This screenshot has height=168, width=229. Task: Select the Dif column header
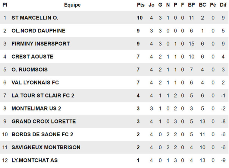click(223, 5)
